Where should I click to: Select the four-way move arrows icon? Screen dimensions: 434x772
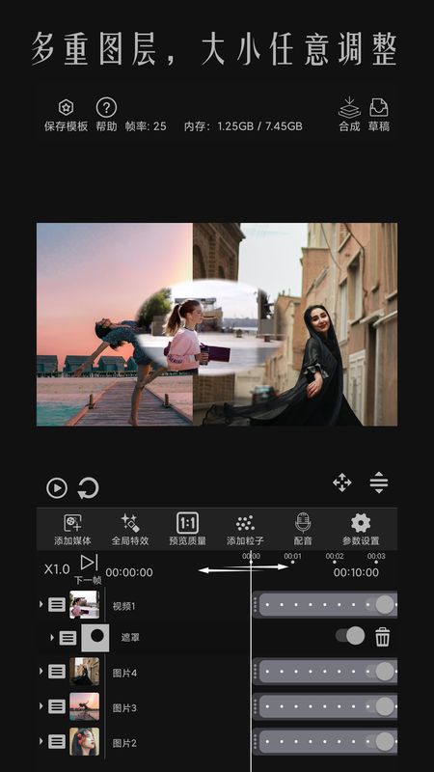pos(342,482)
